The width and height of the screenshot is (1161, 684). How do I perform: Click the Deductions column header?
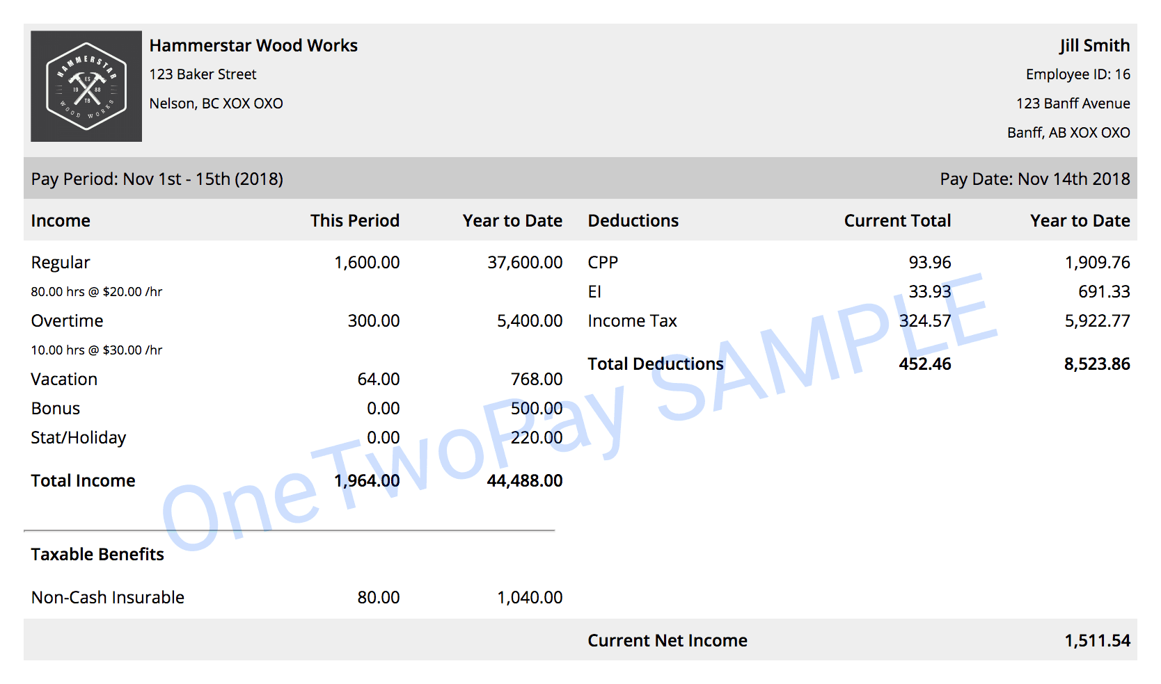coord(633,221)
